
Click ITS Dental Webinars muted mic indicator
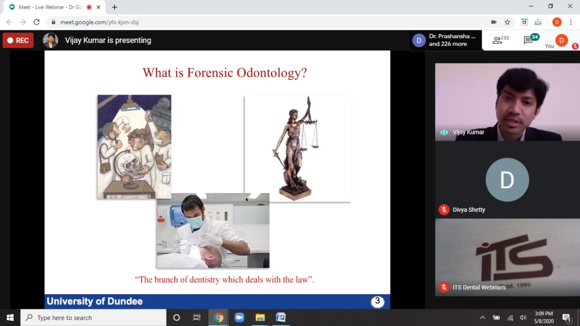tap(444, 287)
